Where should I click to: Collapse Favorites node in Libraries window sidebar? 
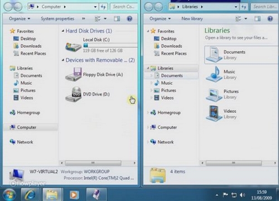click(148, 31)
